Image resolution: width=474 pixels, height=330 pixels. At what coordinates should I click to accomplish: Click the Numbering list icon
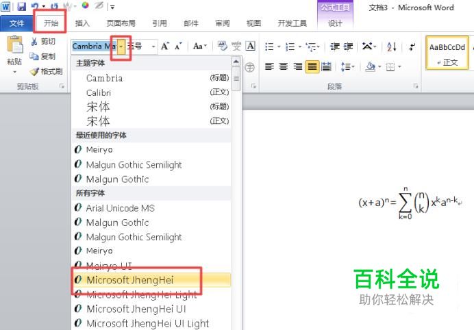[290, 47]
